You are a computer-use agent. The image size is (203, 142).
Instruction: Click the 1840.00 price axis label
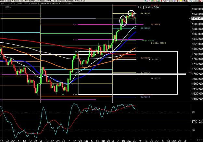click(x=197, y=39)
